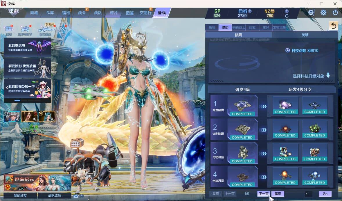Click the carousel previous arrow on banner

click(7, 88)
